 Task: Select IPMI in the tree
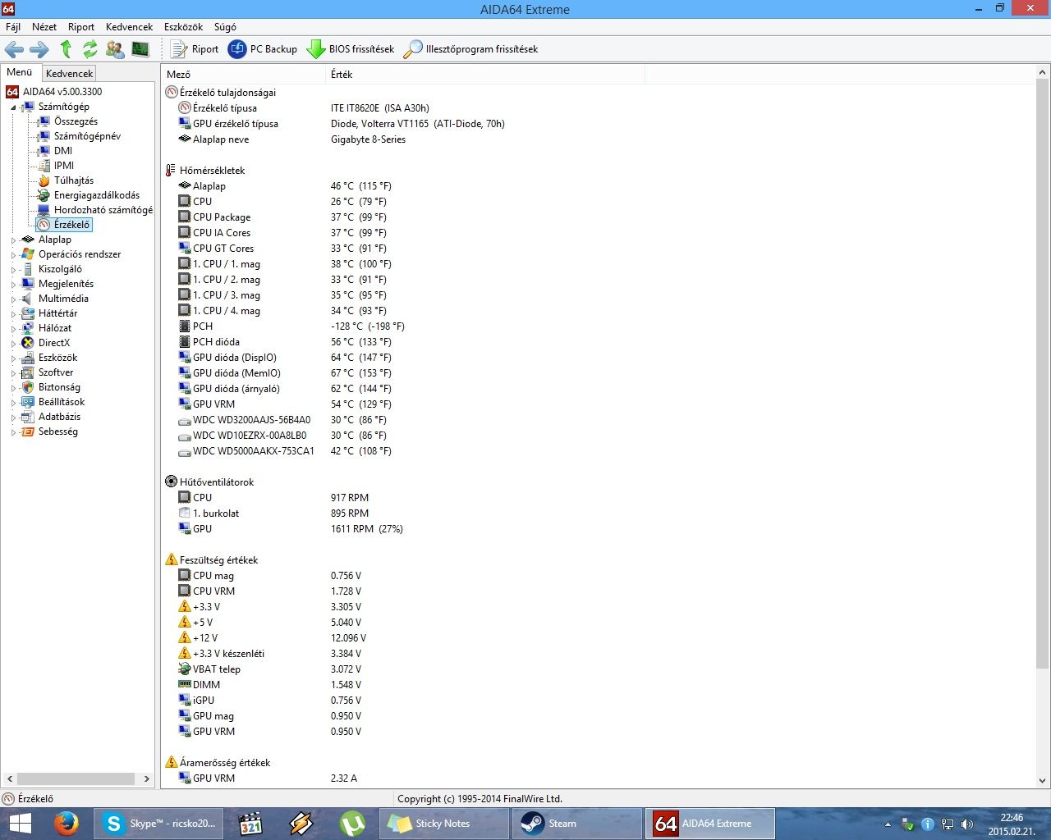pyautogui.click(x=64, y=166)
